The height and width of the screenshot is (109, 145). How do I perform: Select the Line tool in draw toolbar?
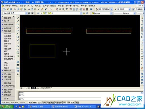[x=18, y=18]
